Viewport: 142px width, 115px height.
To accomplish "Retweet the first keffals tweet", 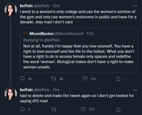I will [x=54, y=79].
